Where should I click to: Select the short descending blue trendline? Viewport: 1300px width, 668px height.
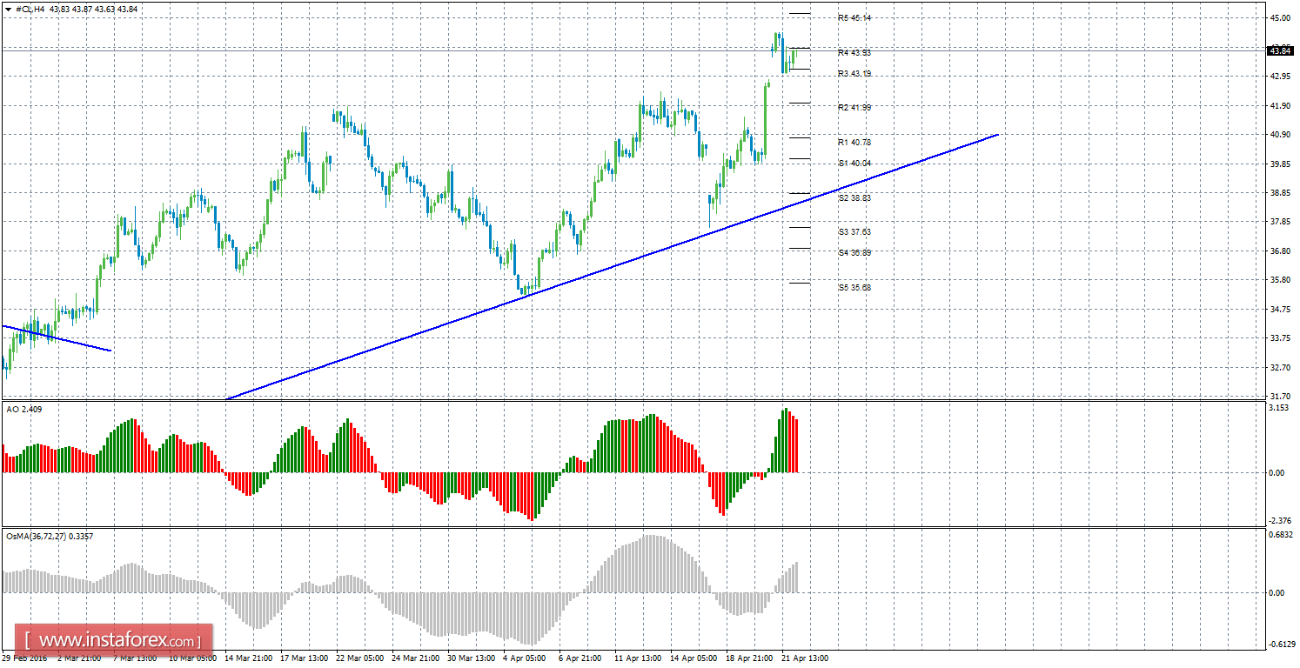coord(56,337)
